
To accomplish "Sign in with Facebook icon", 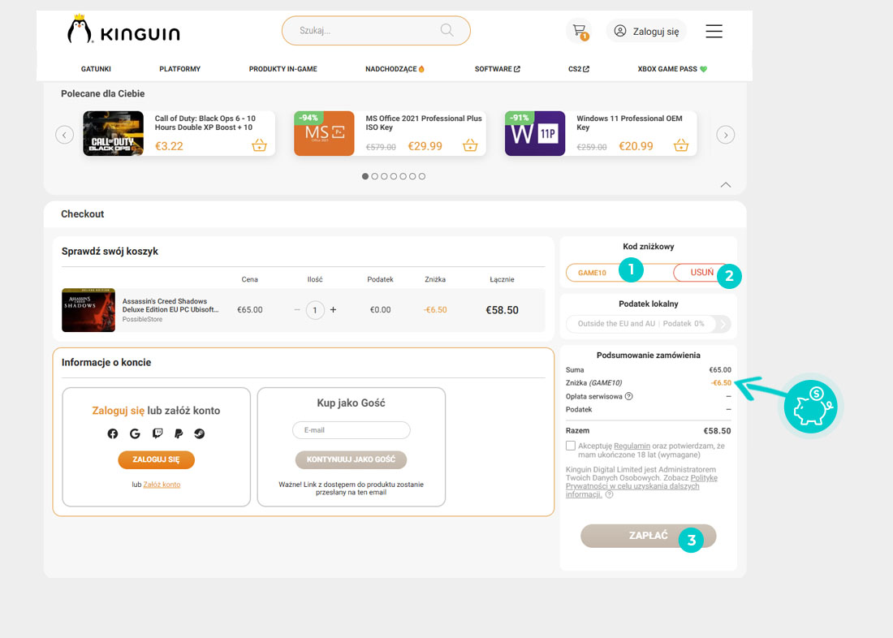I will point(113,433).
